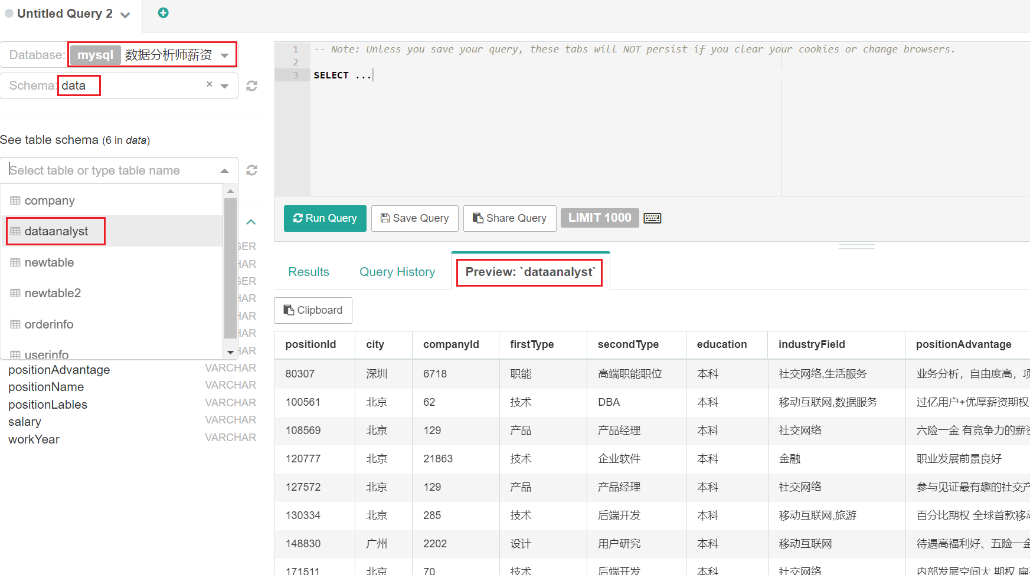Screen dimensions: 1030x575
Task: Add a new query tab with plus icon
Action: click(x=164, y=13)
